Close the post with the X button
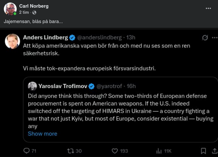 (209, 8)
